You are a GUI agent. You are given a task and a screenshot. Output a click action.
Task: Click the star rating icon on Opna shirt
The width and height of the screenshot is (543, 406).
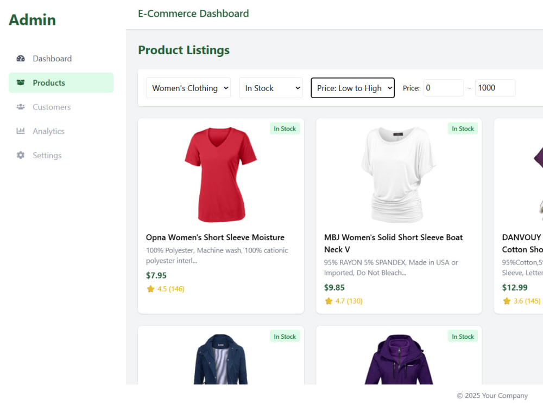(x=150, y=289)
